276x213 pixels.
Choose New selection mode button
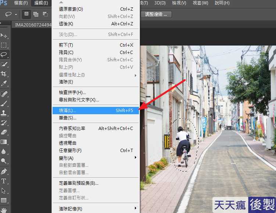pos(26,14)
